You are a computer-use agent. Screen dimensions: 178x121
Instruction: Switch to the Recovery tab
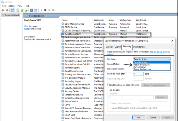pyautogui.click(x=127, y=46)
